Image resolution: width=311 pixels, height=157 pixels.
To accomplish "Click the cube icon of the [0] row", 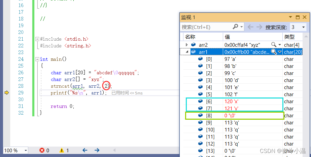I will [x=201, y=59].
